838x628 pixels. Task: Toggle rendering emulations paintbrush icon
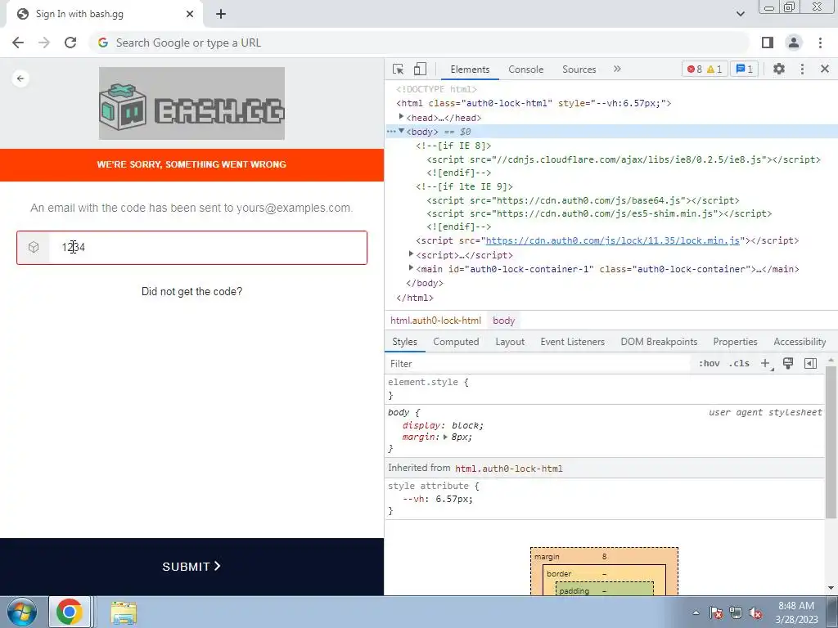788,364
